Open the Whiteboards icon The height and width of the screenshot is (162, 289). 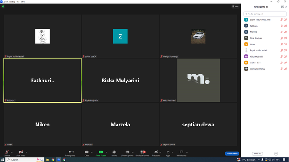tap(182, 152)
